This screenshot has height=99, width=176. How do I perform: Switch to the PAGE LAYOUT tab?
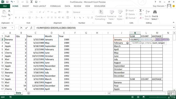[x=40, y=6]
